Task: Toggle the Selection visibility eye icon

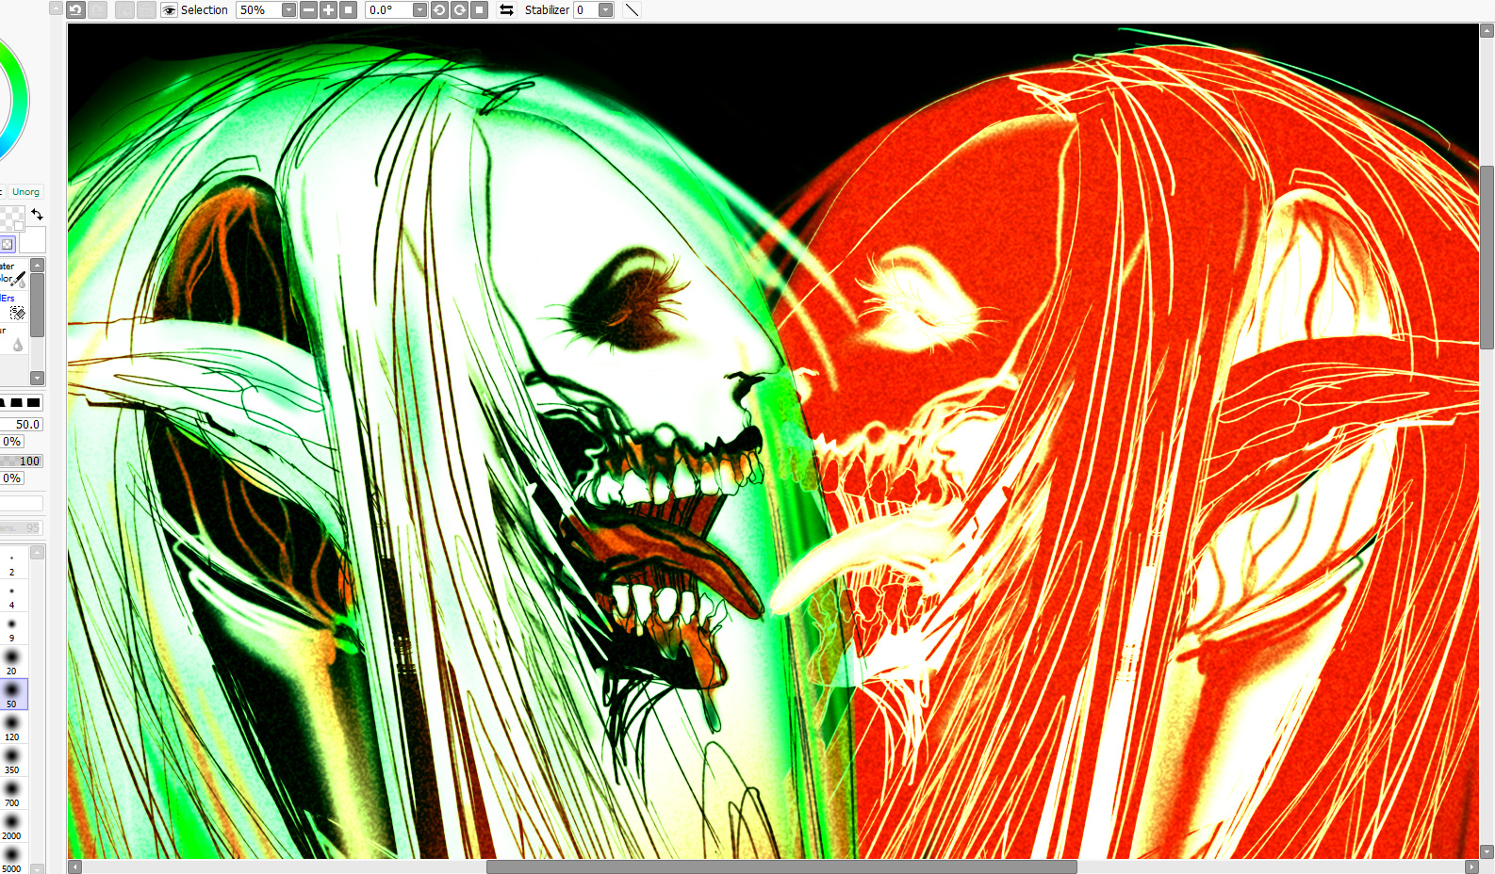Action: (x=169, y=10)
